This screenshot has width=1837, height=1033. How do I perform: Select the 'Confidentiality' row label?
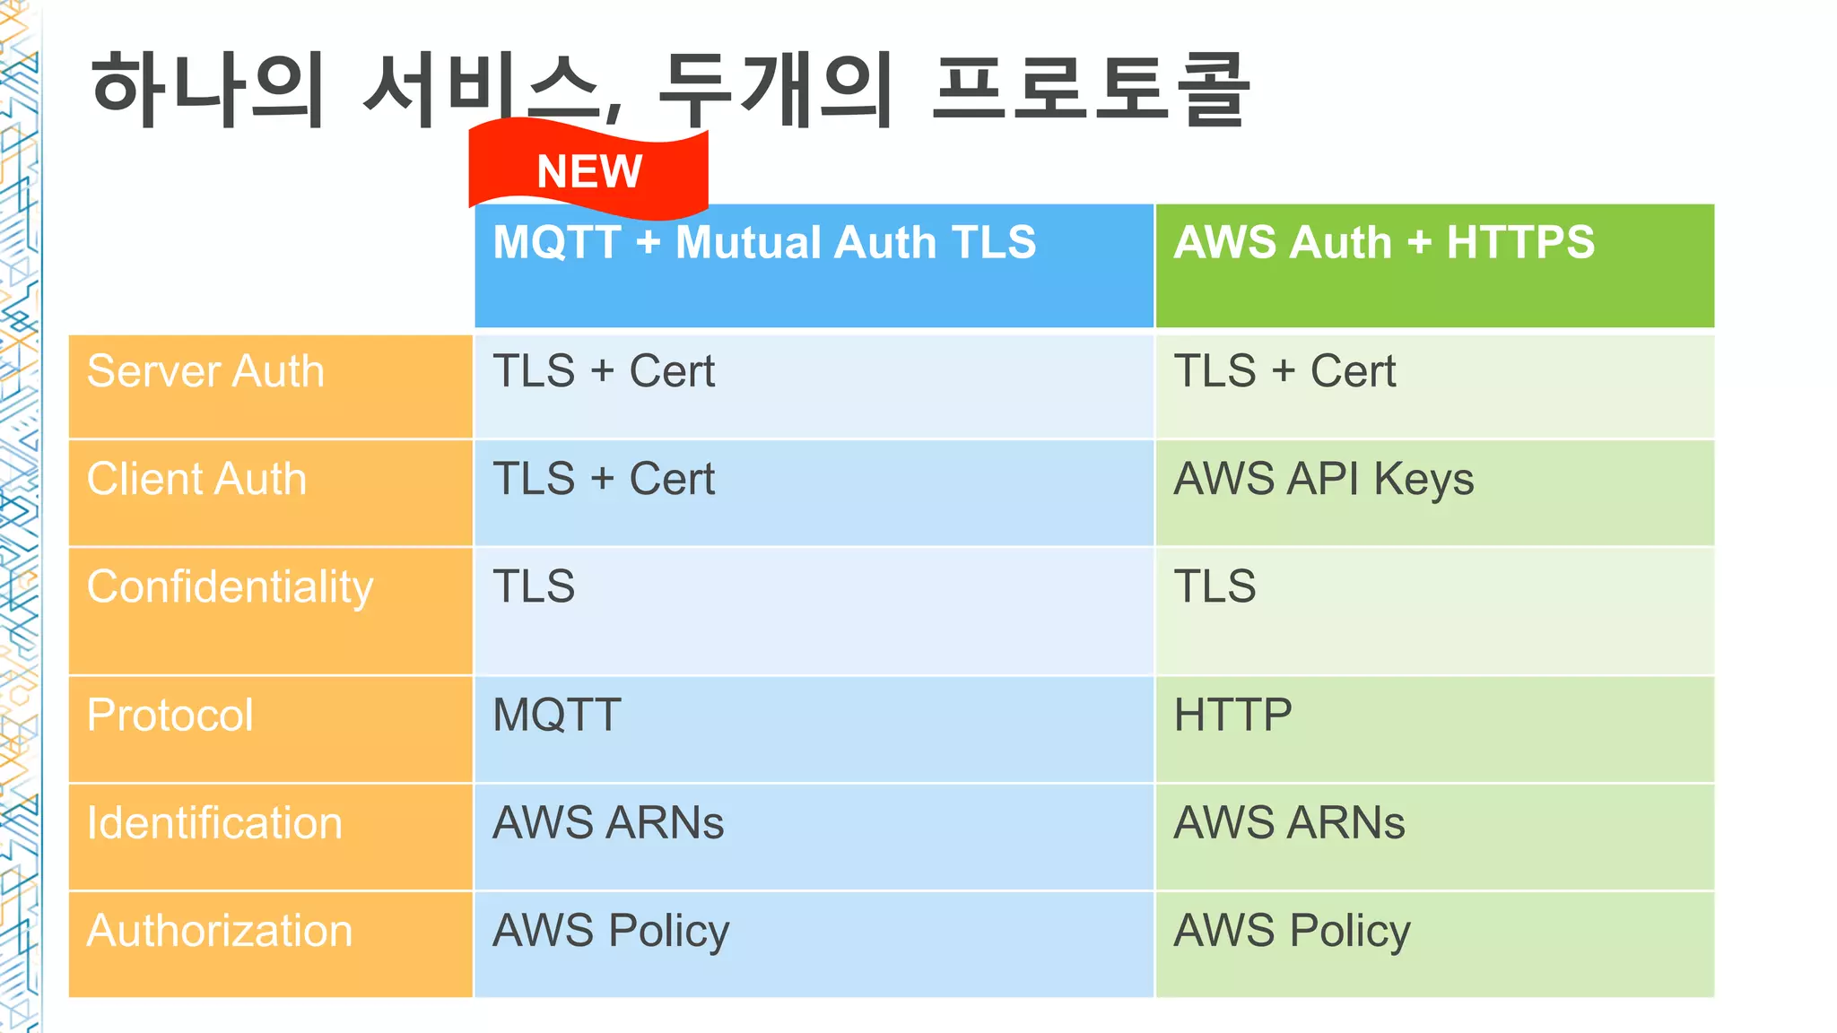pyautogui.click(x=270, y=612)
